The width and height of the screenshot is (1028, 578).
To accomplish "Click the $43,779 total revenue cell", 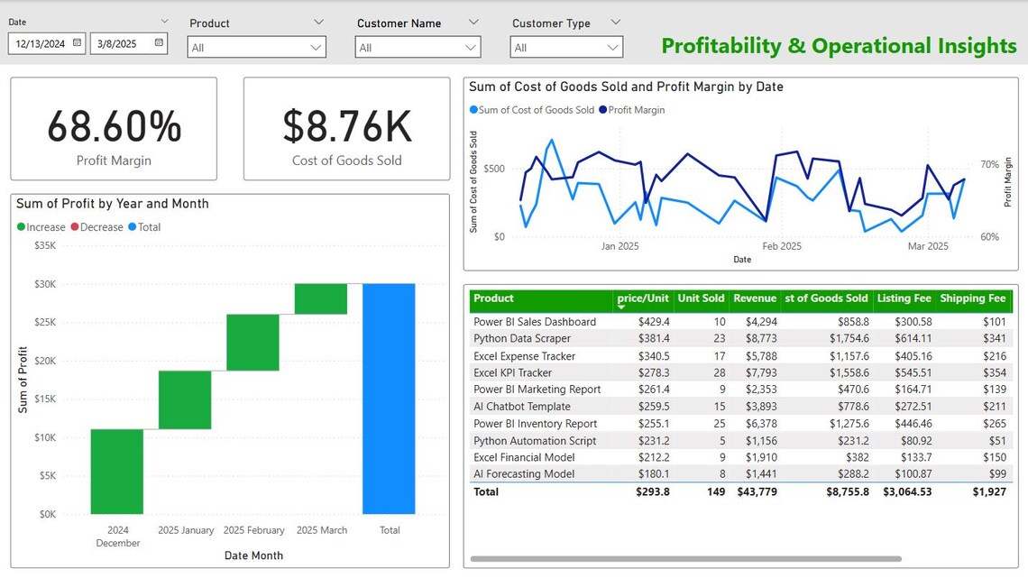I will (x=757, y=491).
